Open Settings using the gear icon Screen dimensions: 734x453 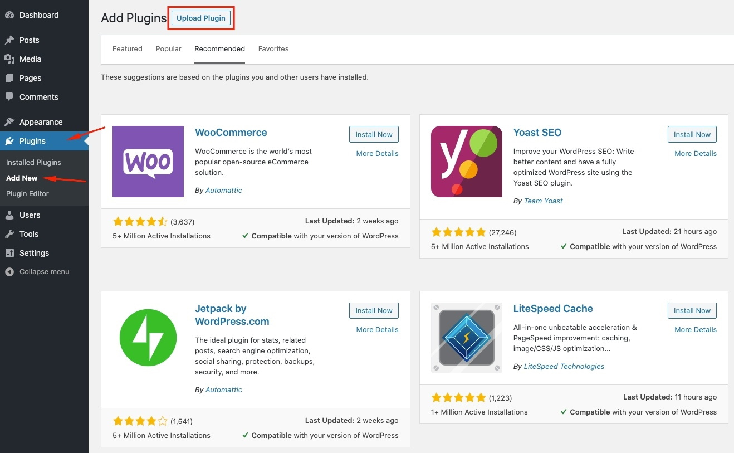pyautogui.click(x=10, y=252)
